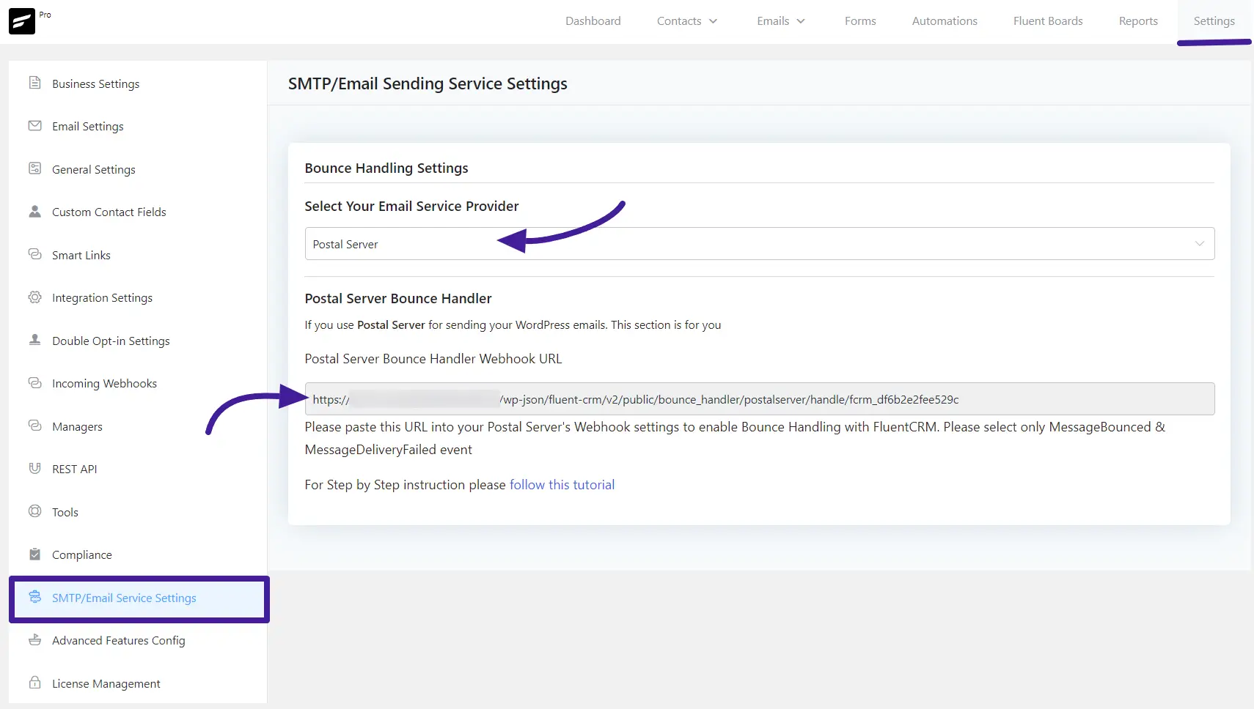Click 'SMTP/Email Sending Service Settings' page title

[x=428, y=83]
